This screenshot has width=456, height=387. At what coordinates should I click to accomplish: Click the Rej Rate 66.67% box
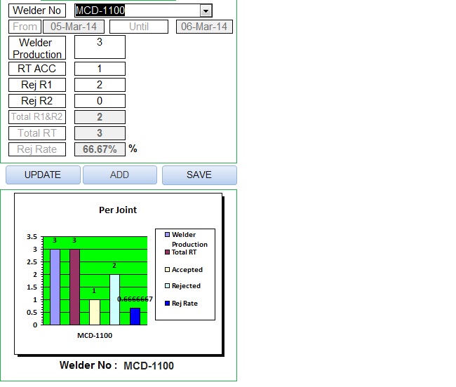click(x=100, y=149)
